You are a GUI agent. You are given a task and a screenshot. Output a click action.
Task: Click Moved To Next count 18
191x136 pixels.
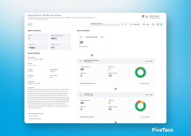110,109
